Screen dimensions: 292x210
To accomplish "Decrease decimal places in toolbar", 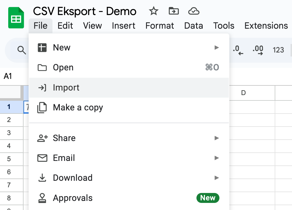I will [238, 50].
